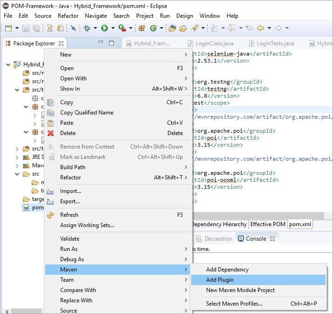
Task: Open the Navigate menu
Action: pyautogui.click(x=96, y=16)
